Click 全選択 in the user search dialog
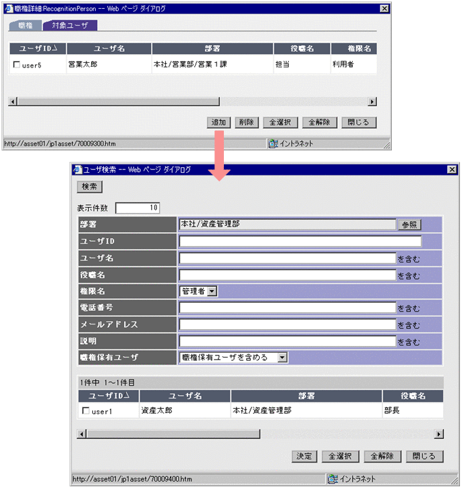Viewport: 462px width, 489px height. coord(341,456)
